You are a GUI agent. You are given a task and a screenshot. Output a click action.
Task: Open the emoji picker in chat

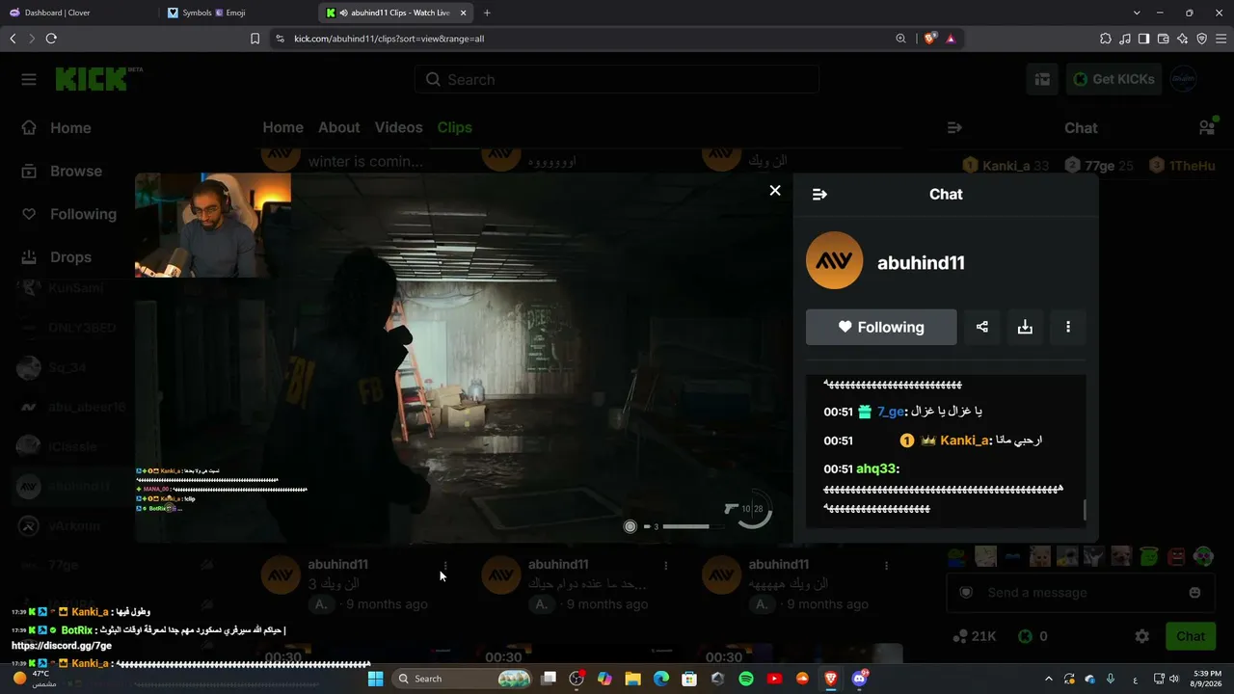tap(1195, 593)
